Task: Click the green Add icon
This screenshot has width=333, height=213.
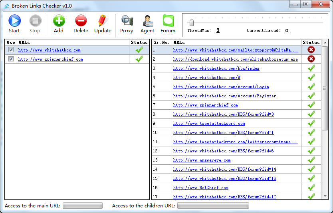Action: (x=59, y=21)
